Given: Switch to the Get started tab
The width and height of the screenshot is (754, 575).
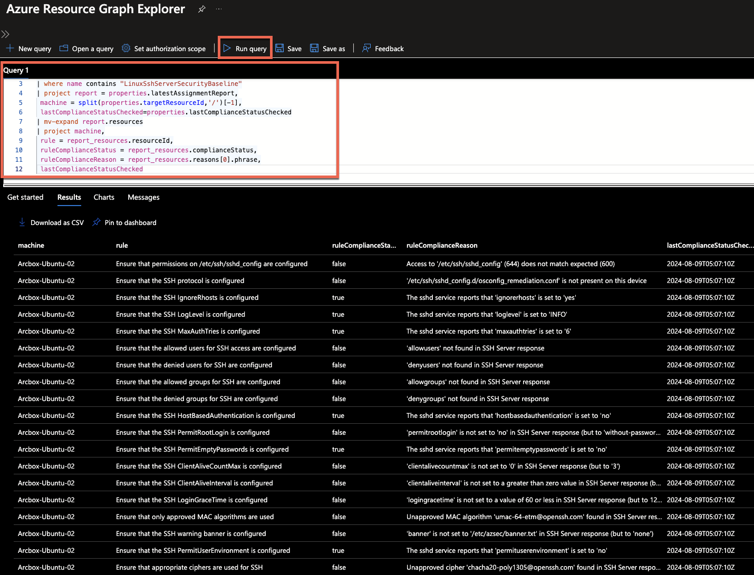Looking at the screenshot, I should coord(25,197).
